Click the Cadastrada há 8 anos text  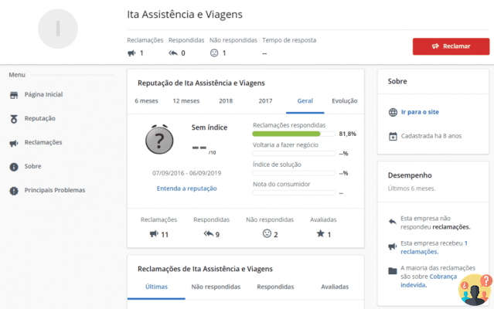(x=431, y=136)
